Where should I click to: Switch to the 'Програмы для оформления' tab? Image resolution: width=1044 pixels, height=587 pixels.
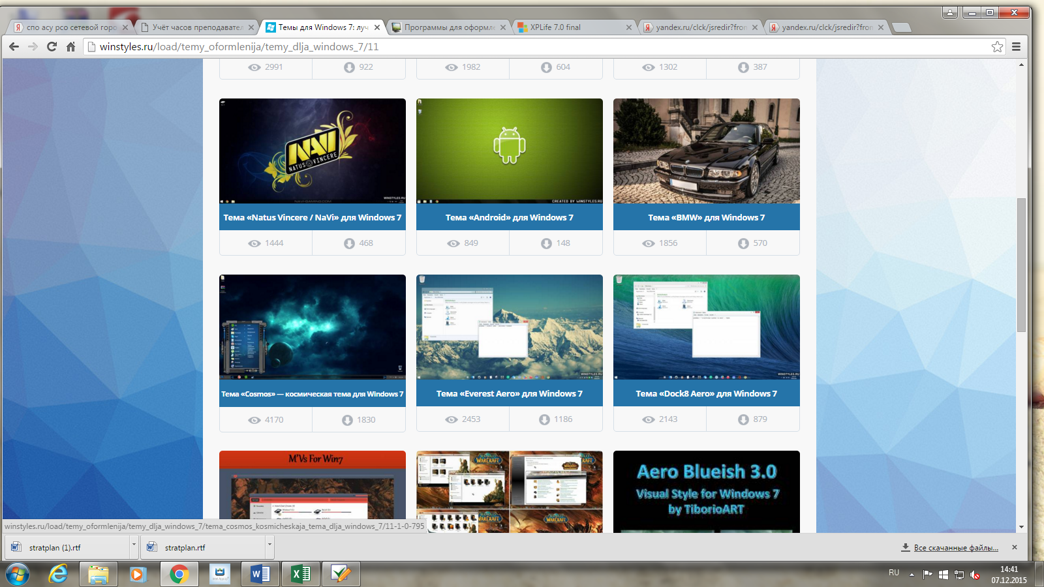click(449, 27)
